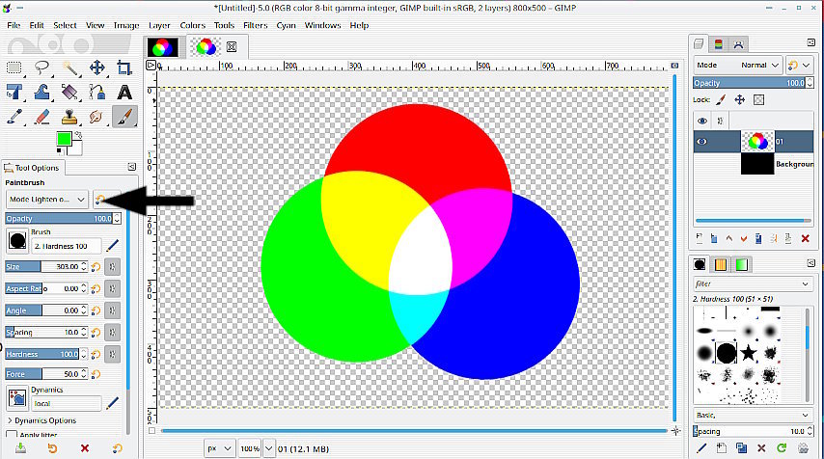Open the layer Mode Normal dropdown
Viewport: 824px width, 459px height.
[x=738, y=66]
